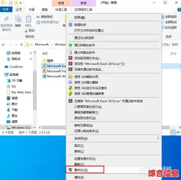The width and height of the screenshot is (181, 180).
Task: Click the back navigation arrow
Action: tap(3, 45)
